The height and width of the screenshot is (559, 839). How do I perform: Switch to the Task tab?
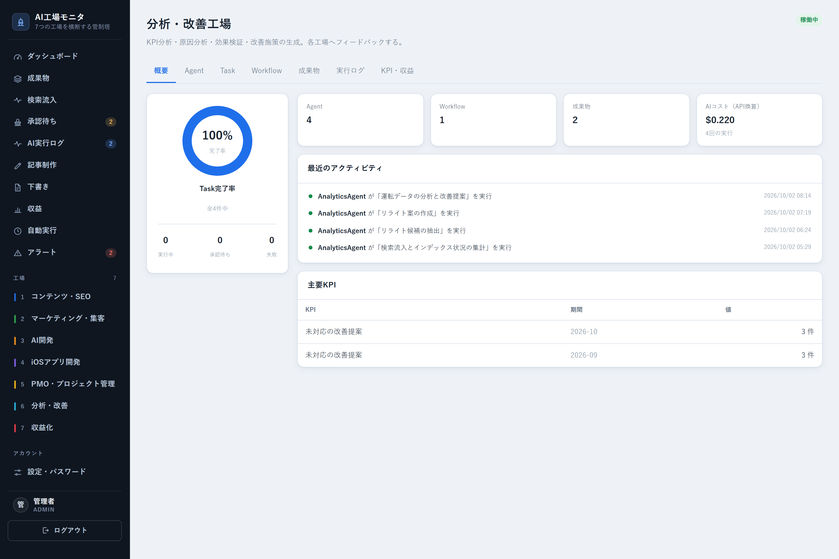point(228,71)
